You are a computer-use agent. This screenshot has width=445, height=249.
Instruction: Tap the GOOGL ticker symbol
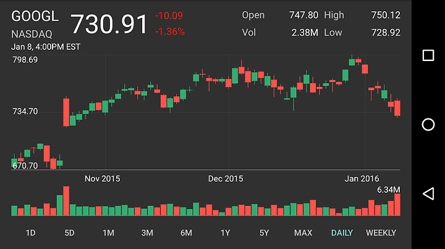click(x=35, y=16)
